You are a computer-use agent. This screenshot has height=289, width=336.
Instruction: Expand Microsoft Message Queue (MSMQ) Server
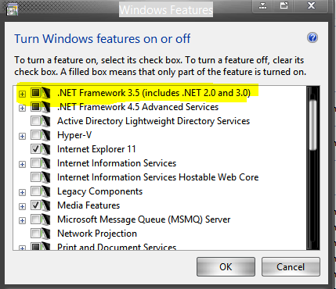23,220
